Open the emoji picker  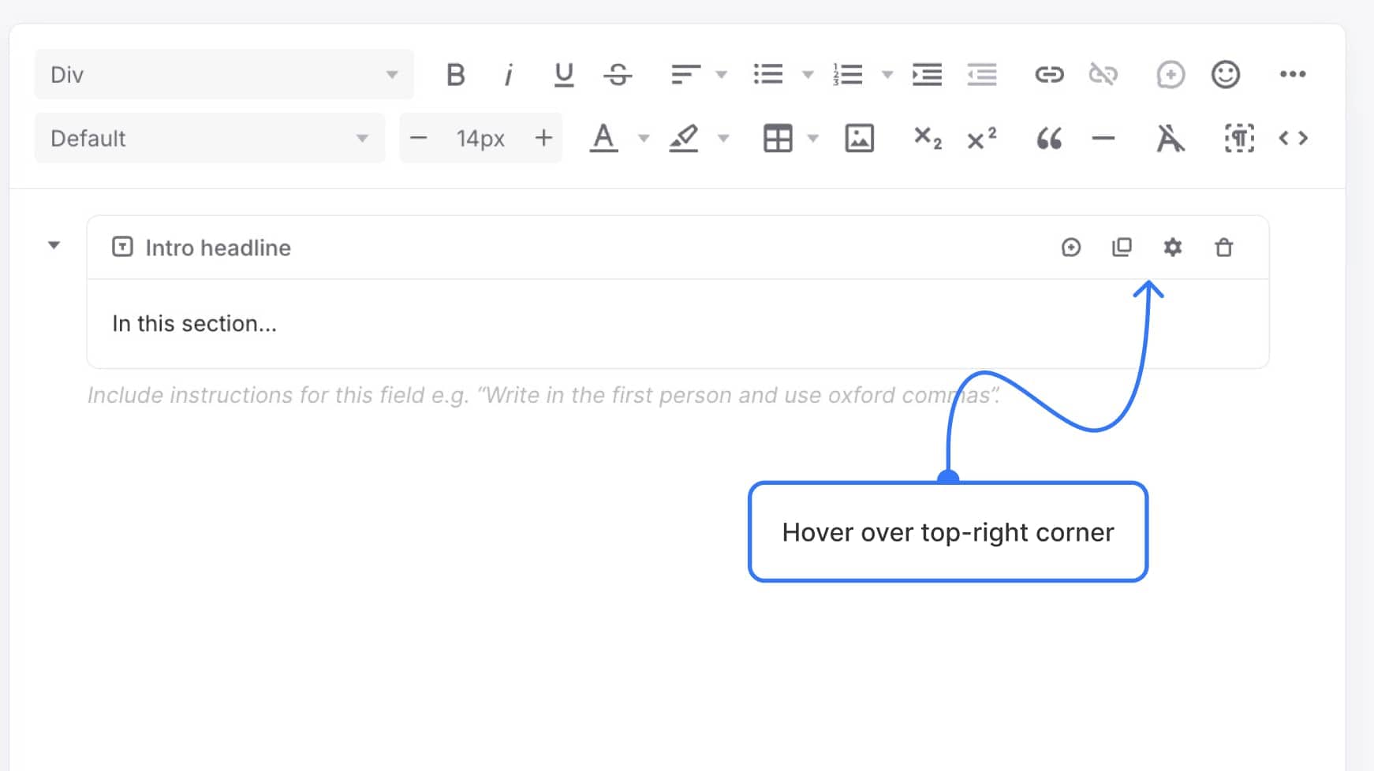click(x=1226, y=75)
